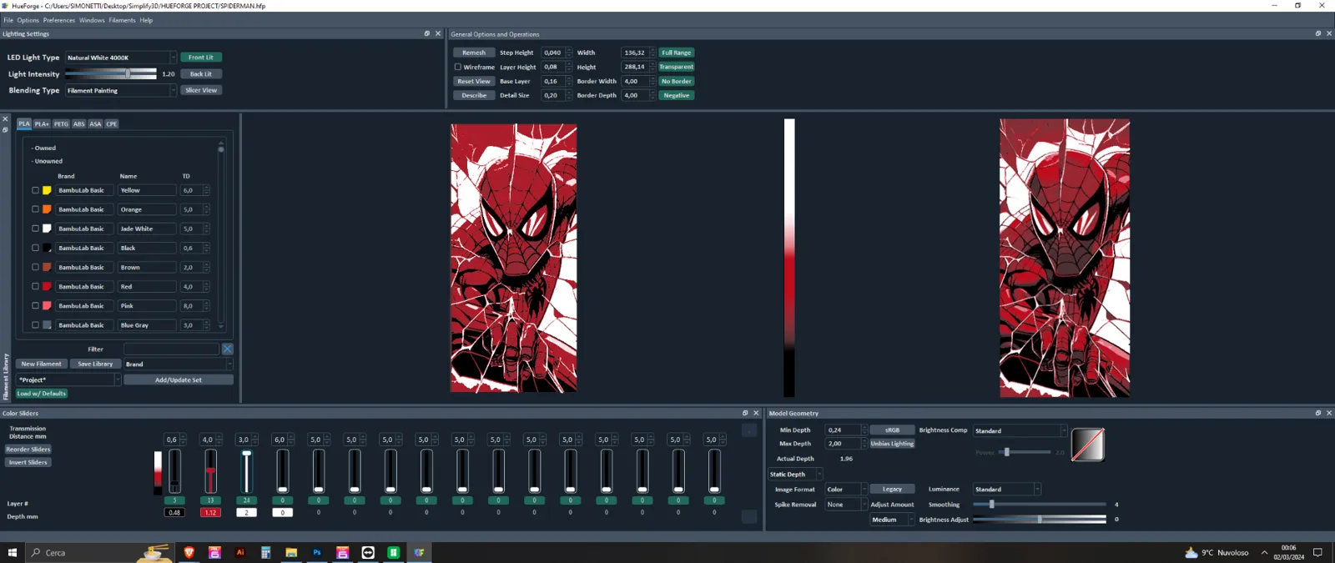Open the Spike Removal dropdown
The image size is (1335, 563).
coord(846,504)
